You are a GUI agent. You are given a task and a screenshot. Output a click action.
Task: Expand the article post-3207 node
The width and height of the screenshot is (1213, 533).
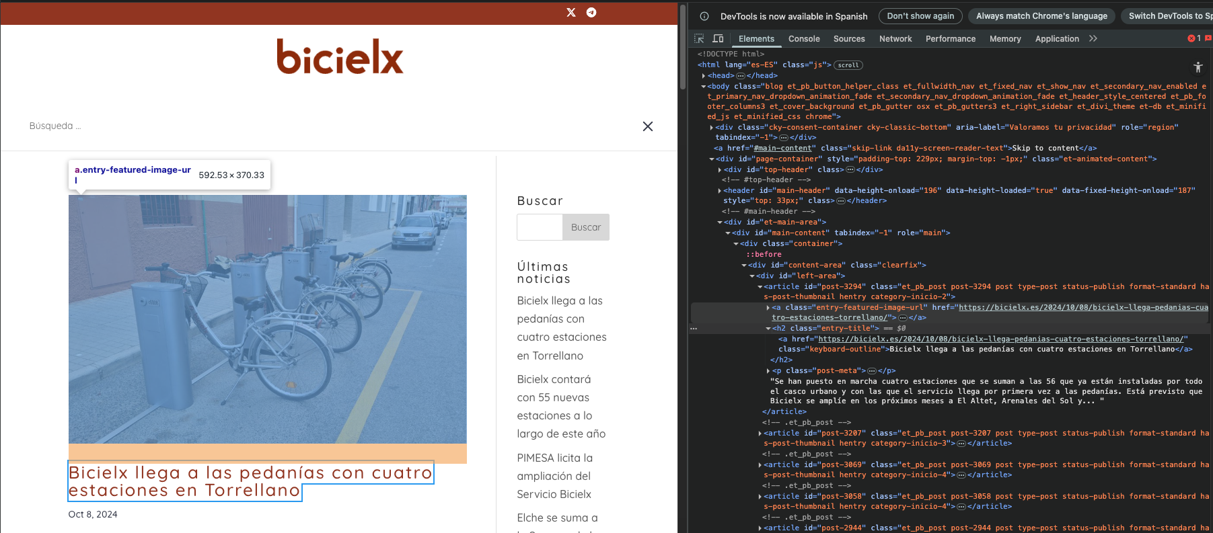click(760, 434)
